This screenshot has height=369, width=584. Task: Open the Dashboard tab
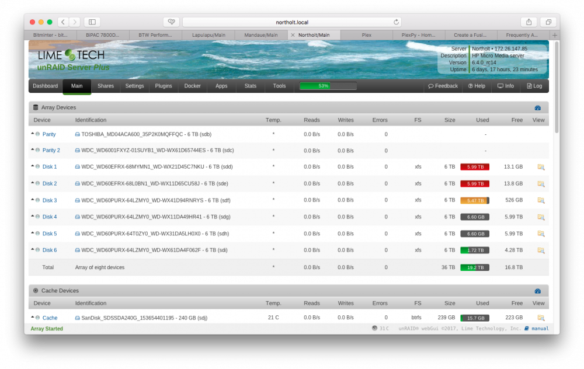pyautogui.click(x=46, y=86)
